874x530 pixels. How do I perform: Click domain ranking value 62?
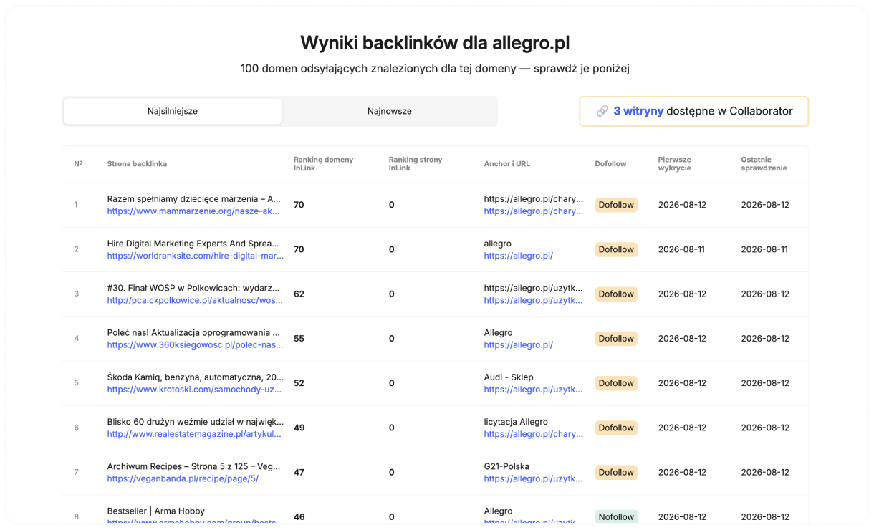coord(299,294)
